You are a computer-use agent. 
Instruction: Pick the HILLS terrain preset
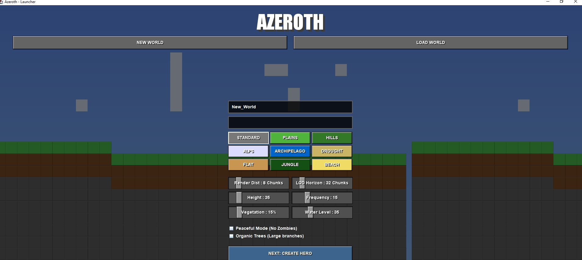tap(332, 138)
